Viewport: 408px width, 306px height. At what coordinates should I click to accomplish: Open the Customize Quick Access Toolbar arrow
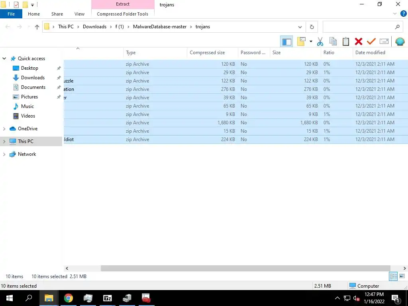click(x=33, y=5)
